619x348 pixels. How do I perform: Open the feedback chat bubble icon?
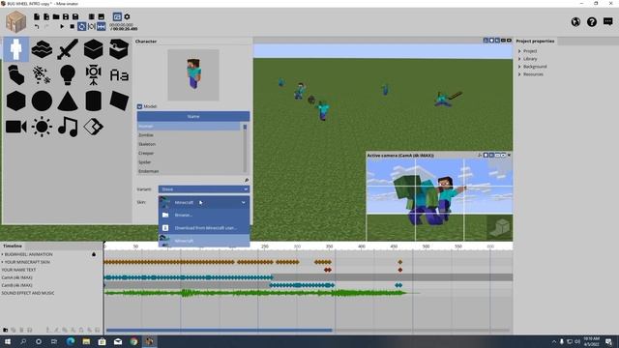click(x=608, y=21)
